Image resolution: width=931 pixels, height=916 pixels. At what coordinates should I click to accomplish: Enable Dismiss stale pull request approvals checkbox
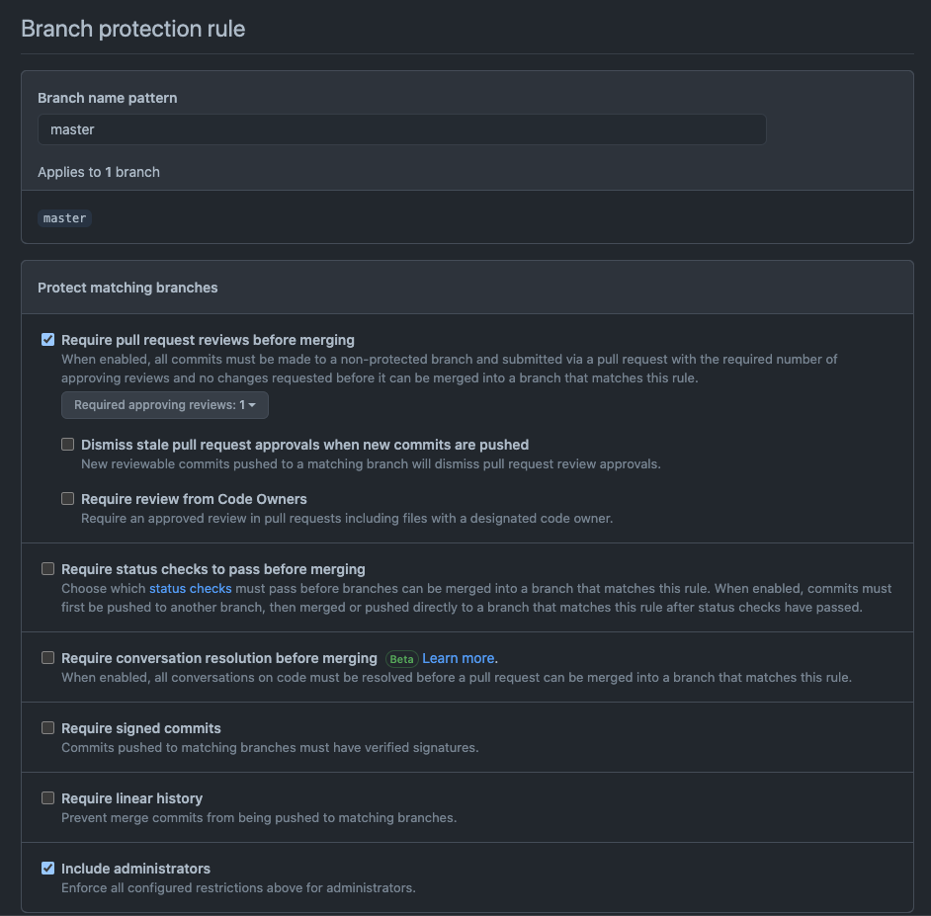(67, 444)
